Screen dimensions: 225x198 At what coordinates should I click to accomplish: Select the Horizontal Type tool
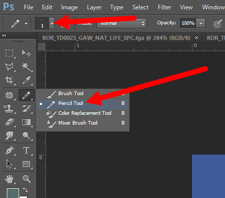[x=26, y=150]
